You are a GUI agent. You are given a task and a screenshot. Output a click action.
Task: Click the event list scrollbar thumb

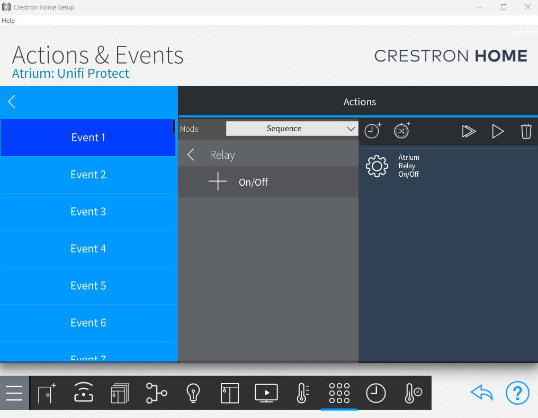pos(174,127)
